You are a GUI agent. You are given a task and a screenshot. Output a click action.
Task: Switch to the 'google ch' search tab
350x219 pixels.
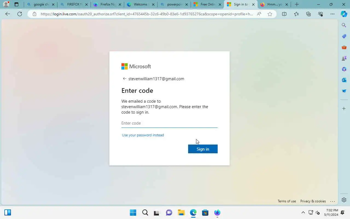[x=41, y=4]
